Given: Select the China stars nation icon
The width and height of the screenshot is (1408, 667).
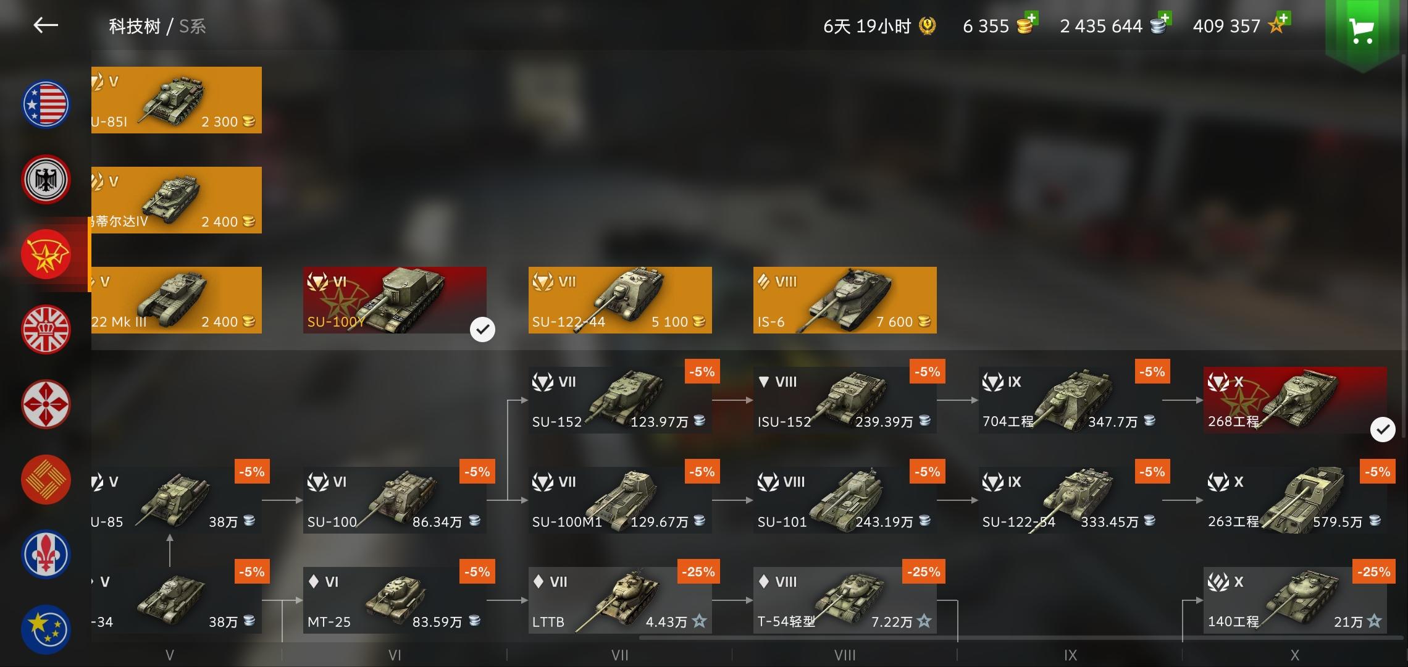Looking at the screenshot, I should point(46,629).
